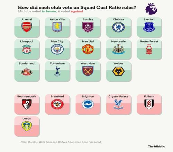Click the Bournemouth card label
Image resolution: width=173 pixels, height=152 pixels.
tap(27, 96)
